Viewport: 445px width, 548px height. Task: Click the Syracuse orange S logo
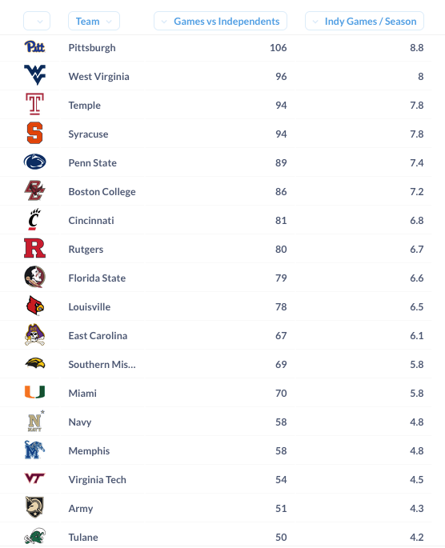point(34,133)
